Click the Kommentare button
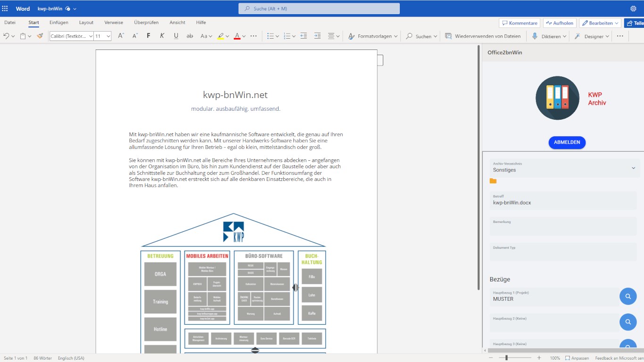This screenshot has height=362, width=644. click(520, 23)
